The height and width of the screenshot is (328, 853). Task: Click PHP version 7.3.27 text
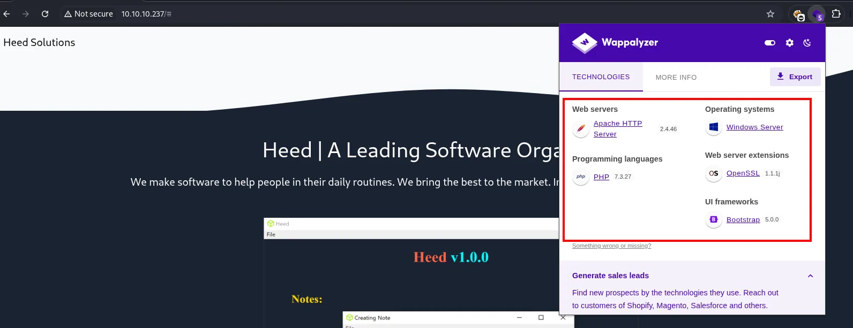(x=623, y=177)
